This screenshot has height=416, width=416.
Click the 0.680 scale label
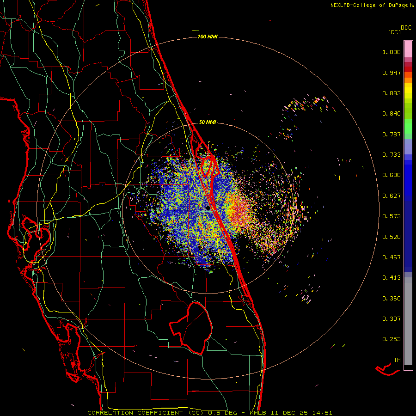pos(392,175)
